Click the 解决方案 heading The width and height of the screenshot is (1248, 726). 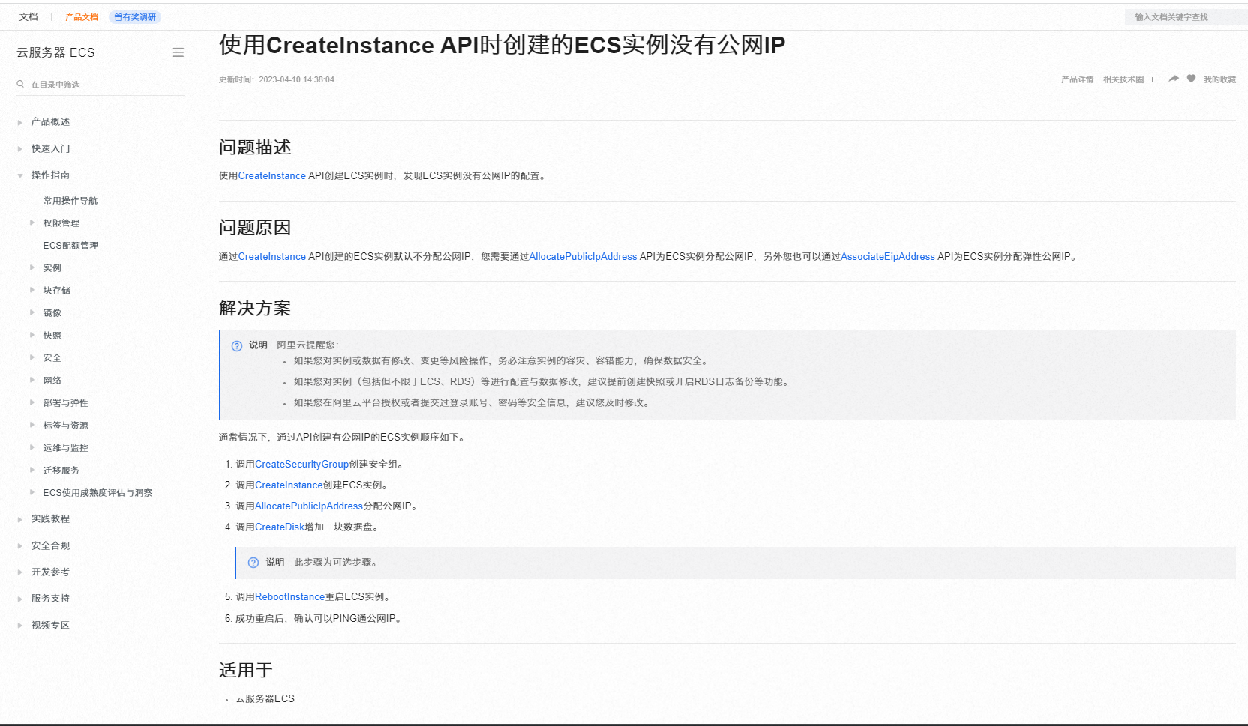pyautogui.click(x=255, y=308)
